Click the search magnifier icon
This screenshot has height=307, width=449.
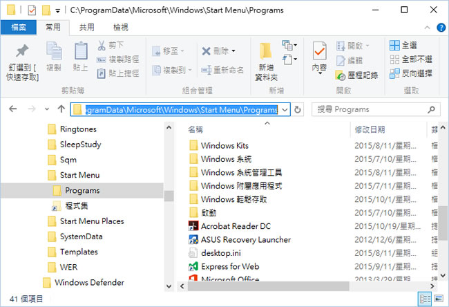[x=432, y=109]
